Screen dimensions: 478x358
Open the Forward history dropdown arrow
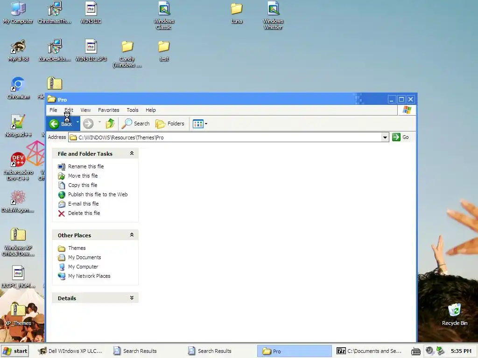click(99, 123)
